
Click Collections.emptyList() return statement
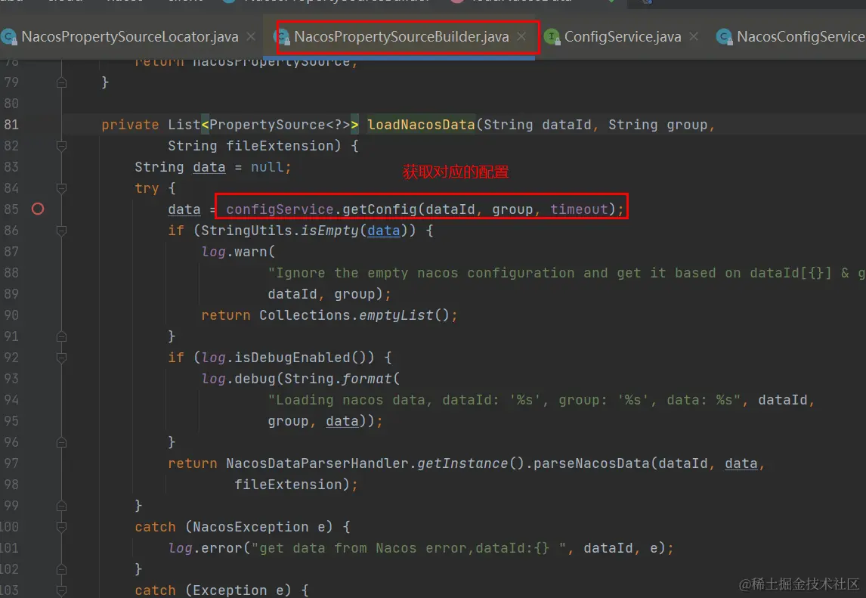(329, 315)
